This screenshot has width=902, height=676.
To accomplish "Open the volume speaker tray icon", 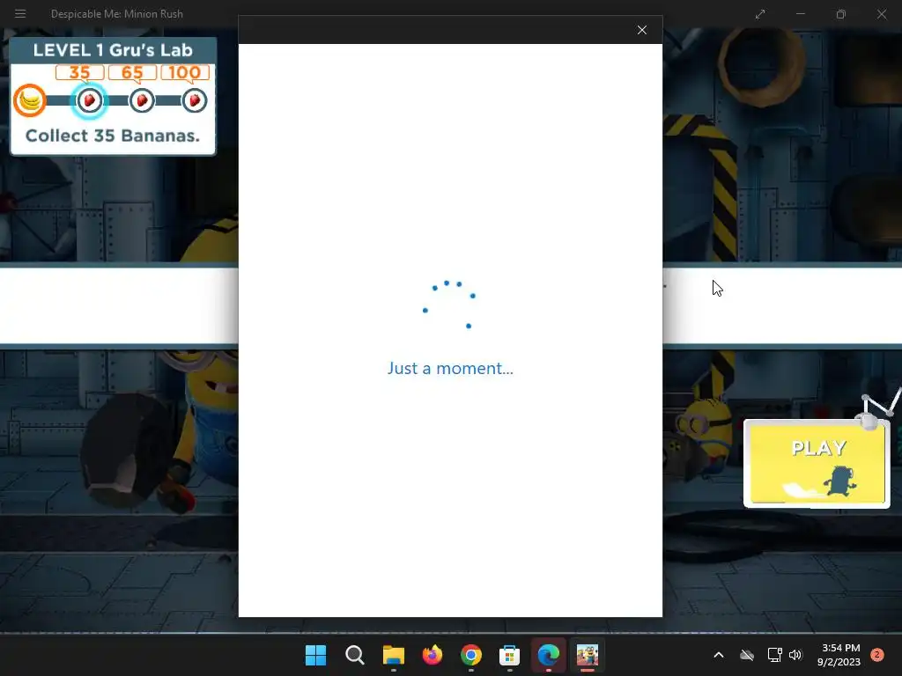I will pos(795,655).
